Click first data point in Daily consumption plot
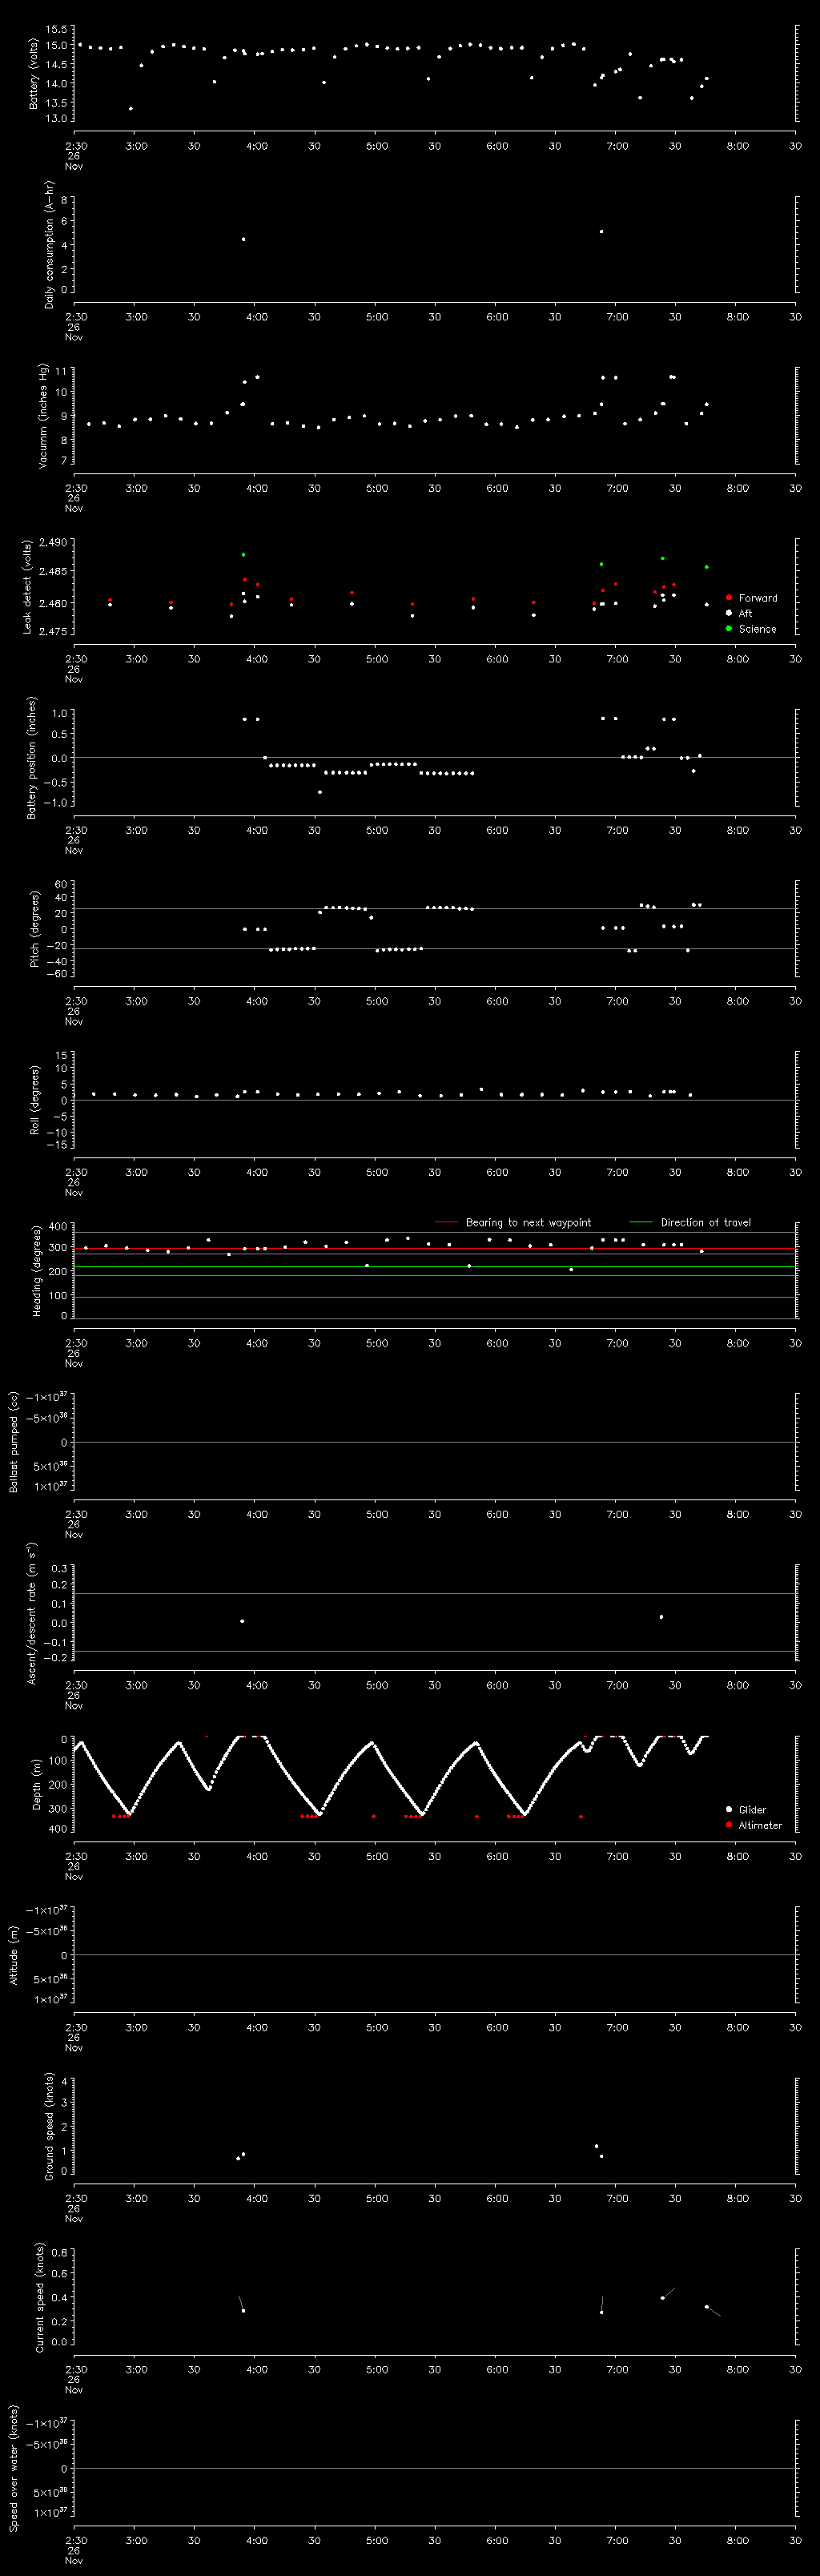 coord(243,239)
